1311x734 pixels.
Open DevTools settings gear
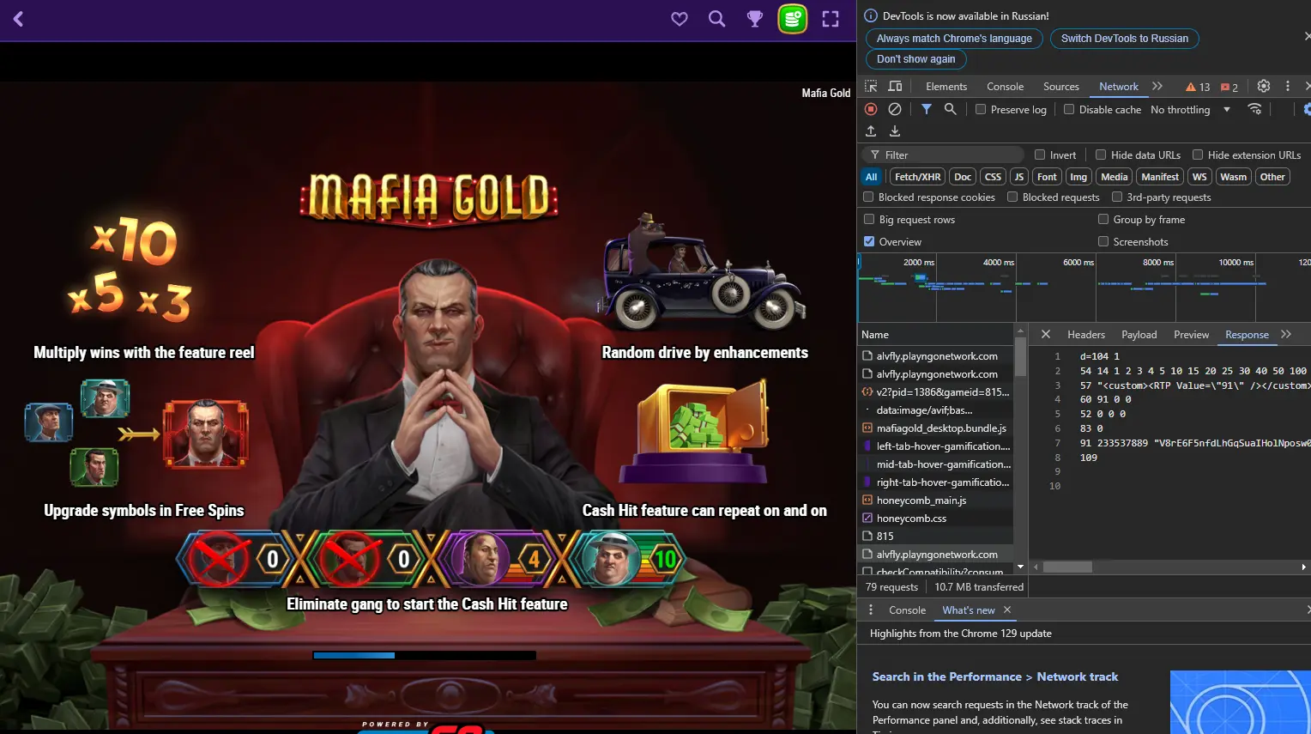point(1264,86)
